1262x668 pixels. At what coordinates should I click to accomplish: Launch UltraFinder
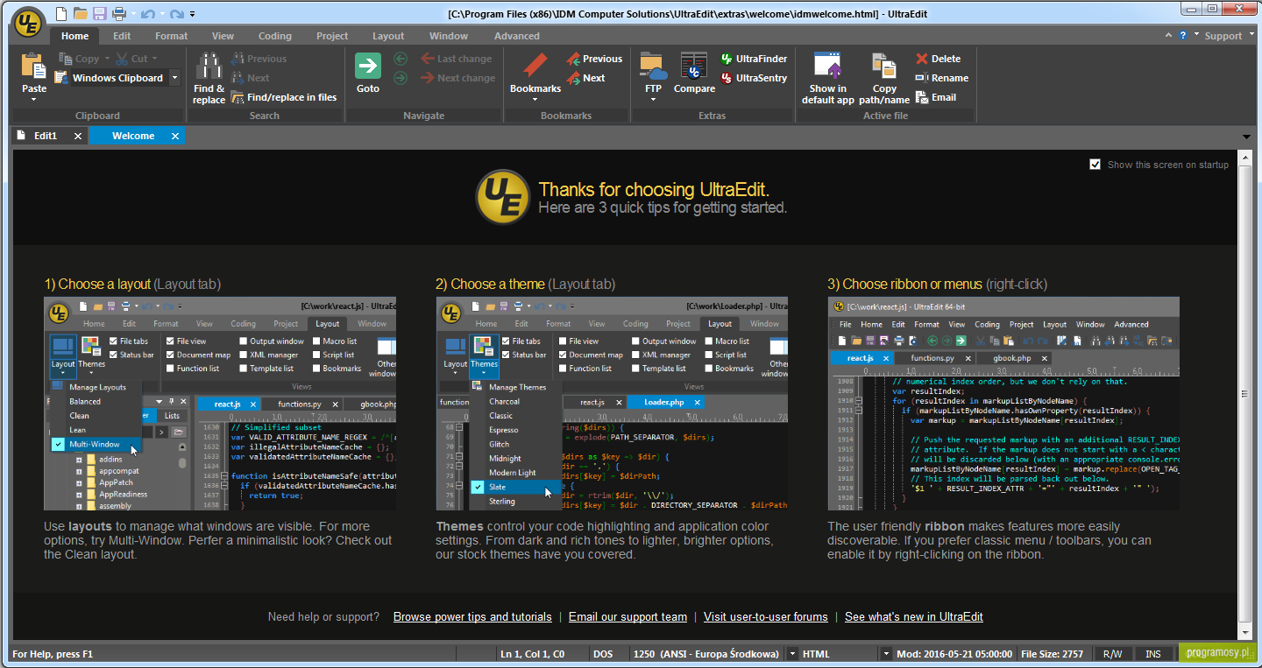coord(754,59)
